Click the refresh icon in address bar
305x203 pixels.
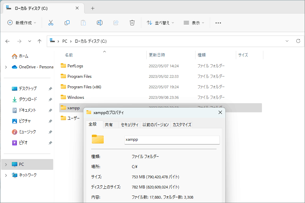click(x=298, y=41)
